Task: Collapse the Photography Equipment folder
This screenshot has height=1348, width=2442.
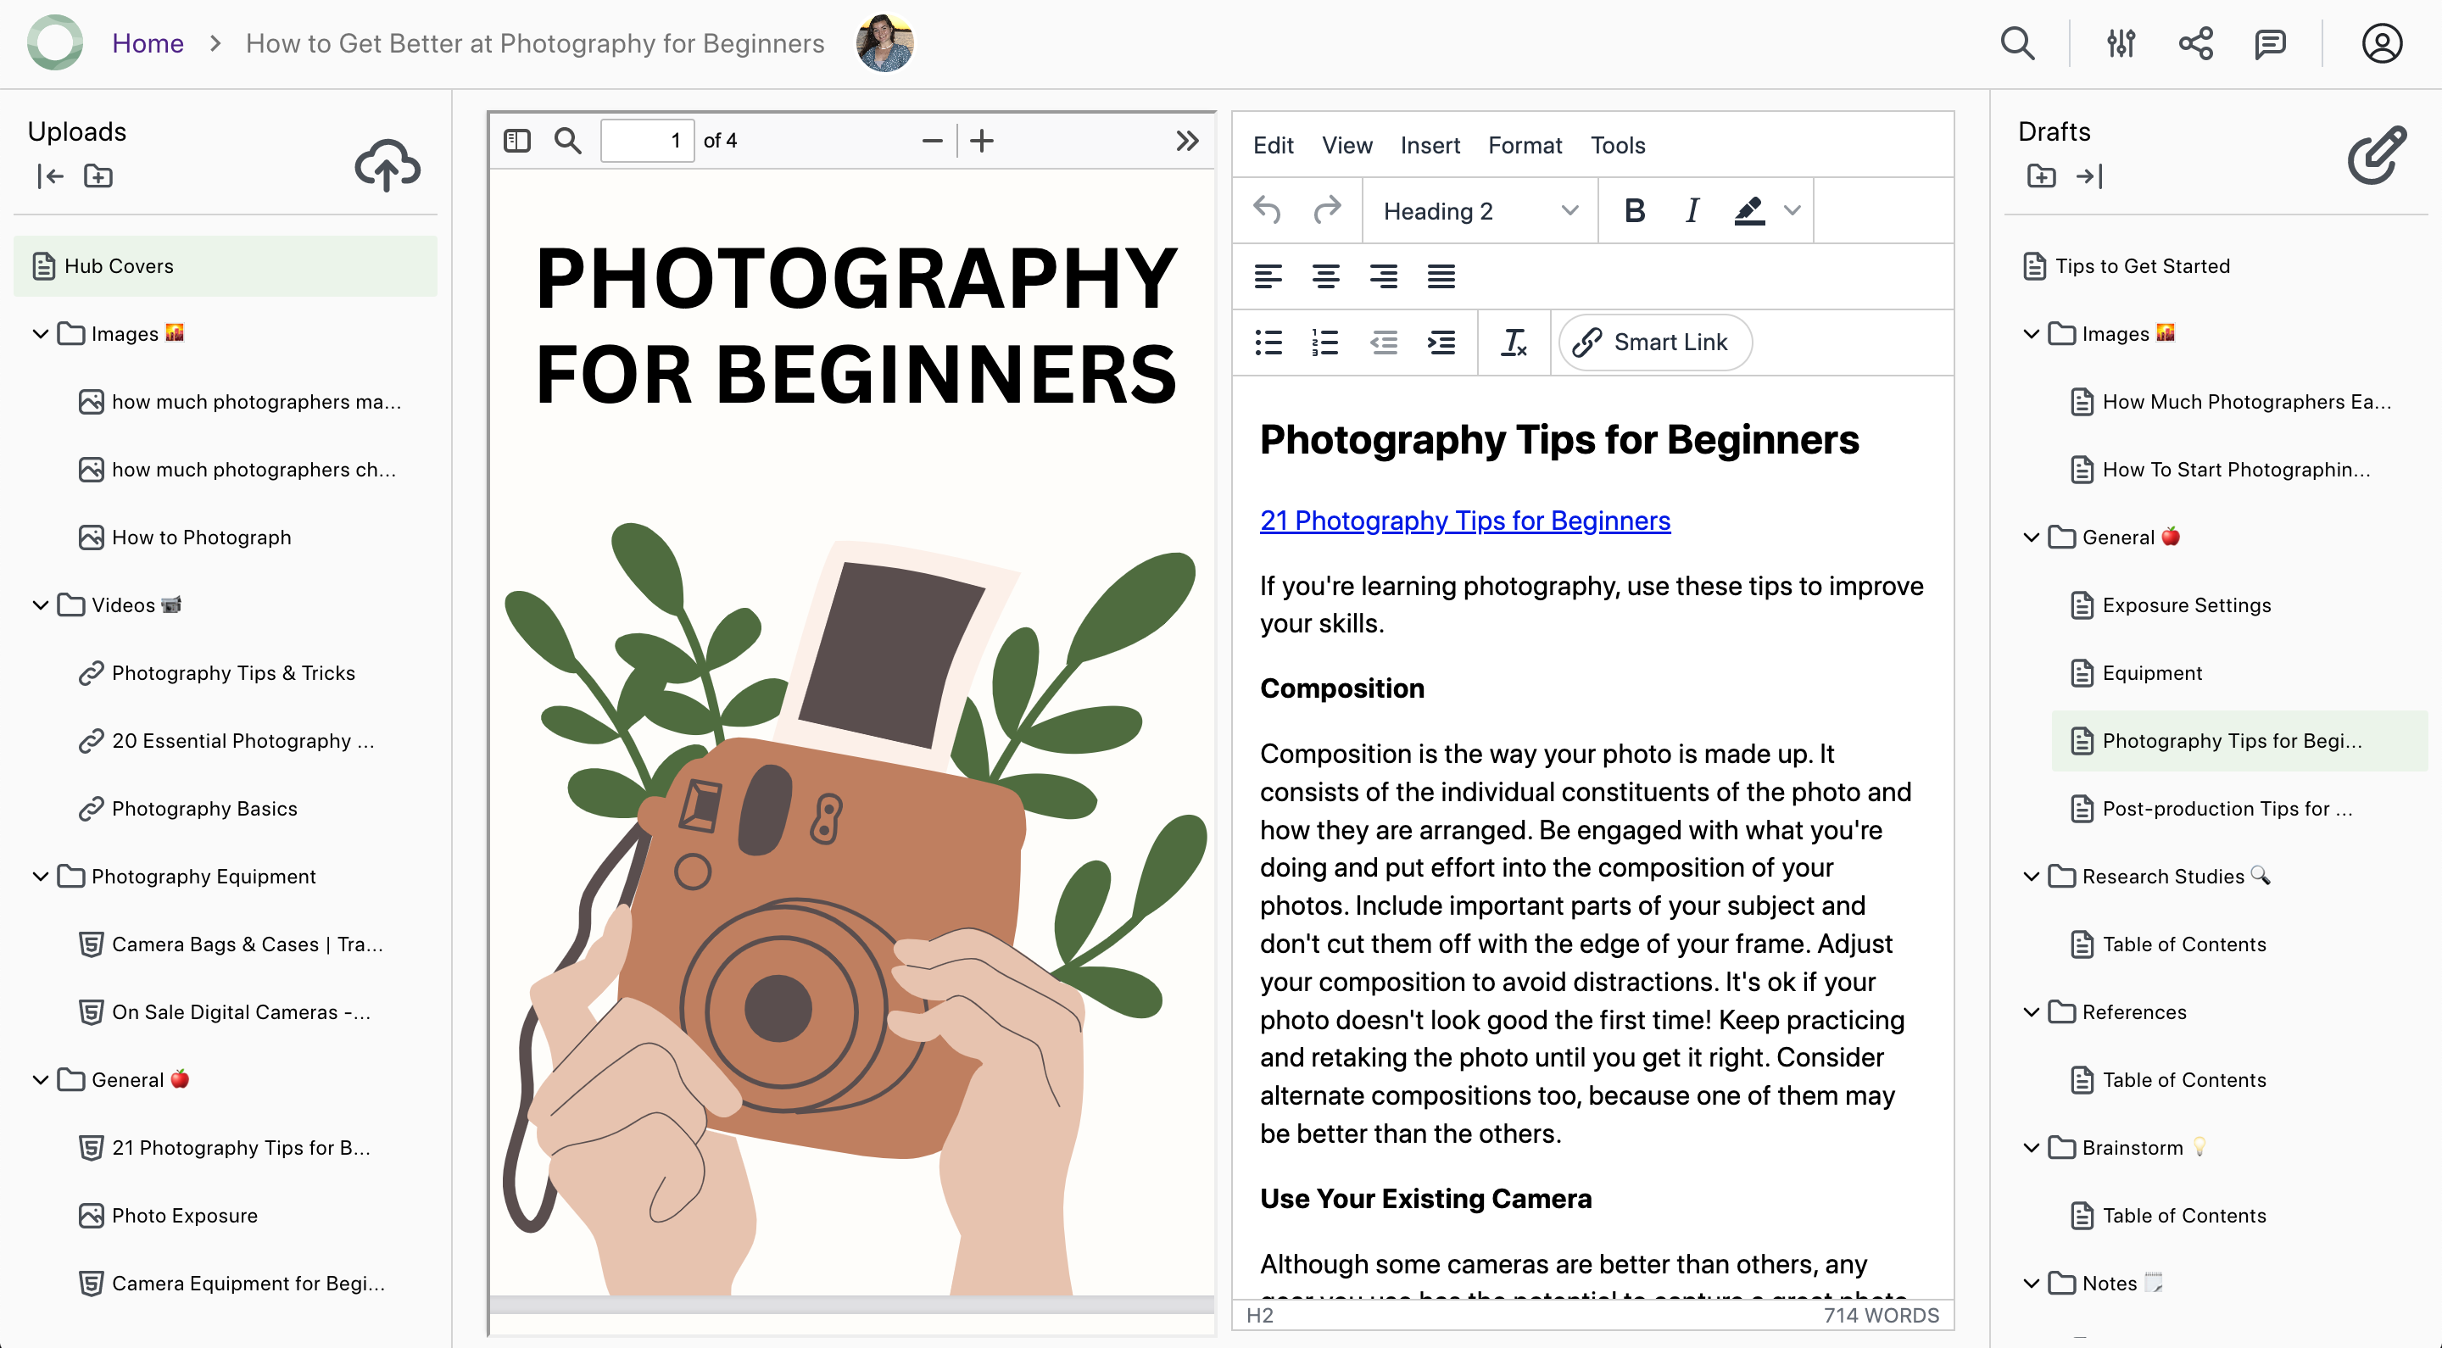Action: (41, 876)
